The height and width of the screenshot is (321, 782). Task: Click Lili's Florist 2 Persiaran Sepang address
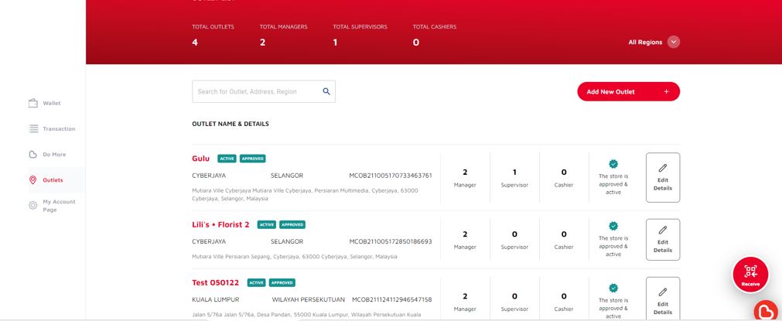pyautogui.click(x=295, y=257)
